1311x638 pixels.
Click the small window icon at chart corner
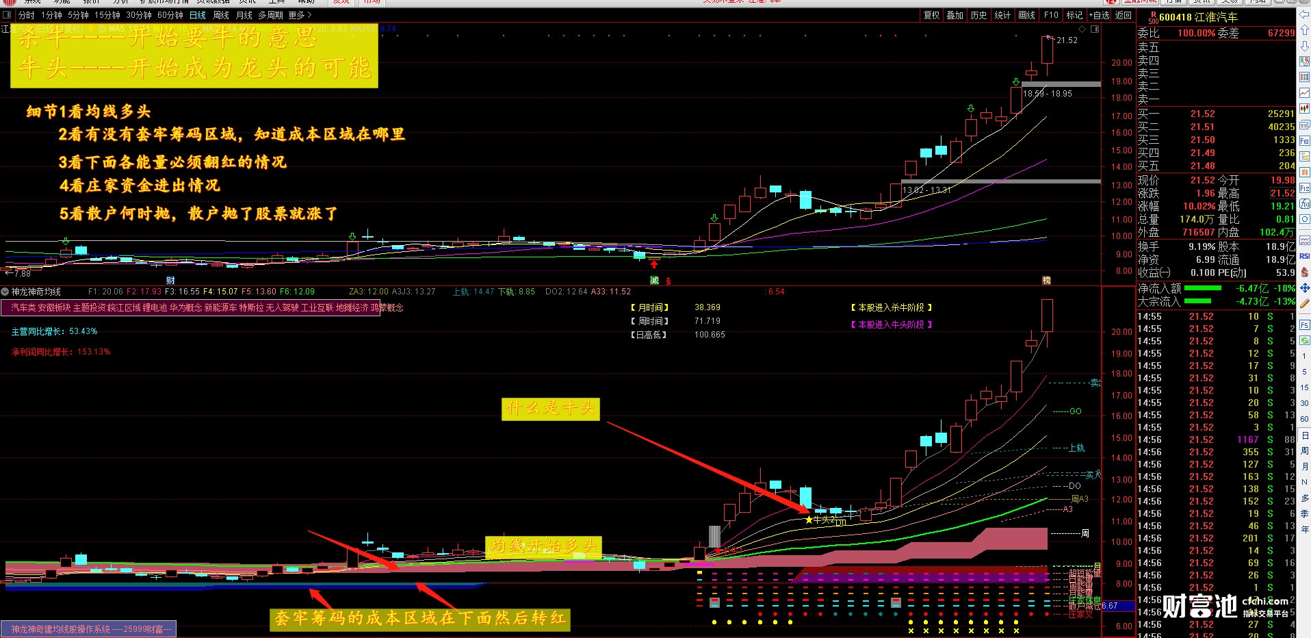(x=1095, y=29)
